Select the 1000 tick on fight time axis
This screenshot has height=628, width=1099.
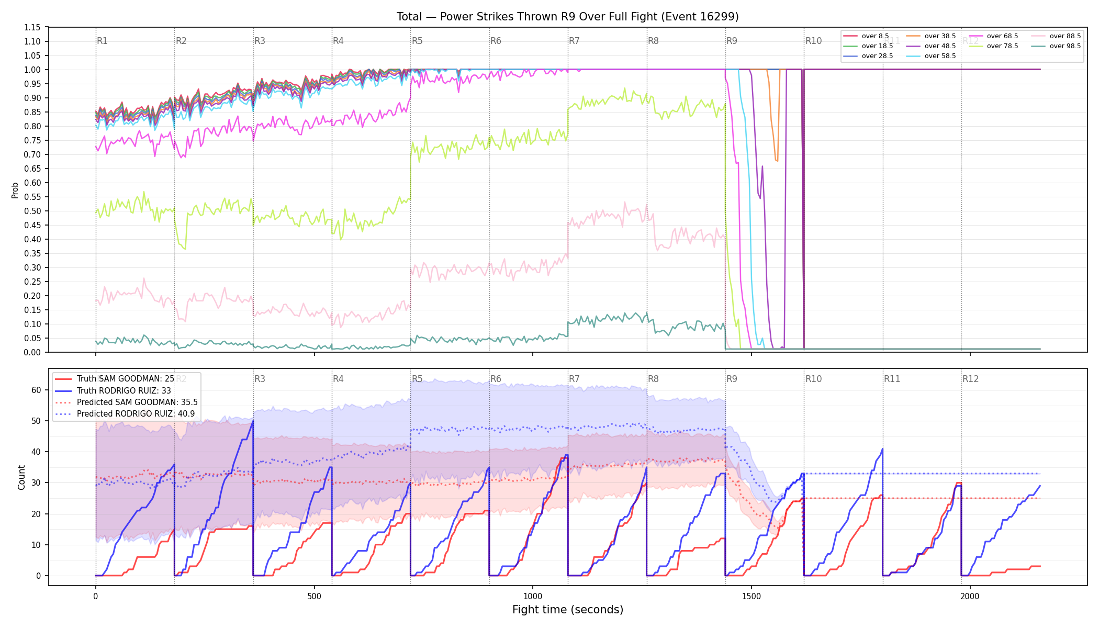click(533, 596)
